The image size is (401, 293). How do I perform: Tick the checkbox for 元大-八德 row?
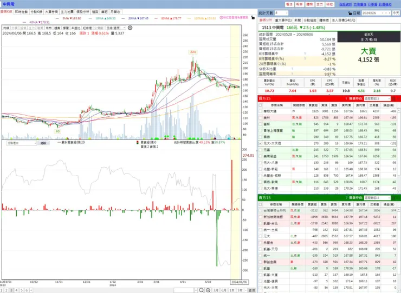(x=260, y=163)
